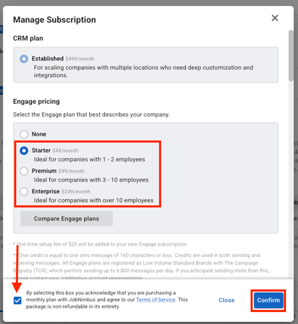Confirm the subscription change
Viewport: 298px width, 324px height.
pos(269,300)
